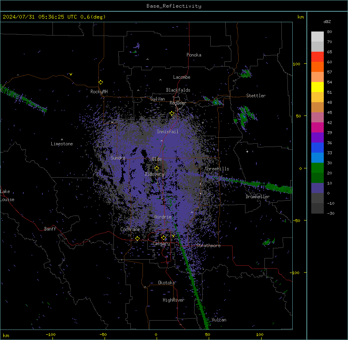Select the yellow diamond marker below Cochrane
Image resolution: width=348 pixels, height=340 pixels.
pyautogui.click(x=137, y=238)
